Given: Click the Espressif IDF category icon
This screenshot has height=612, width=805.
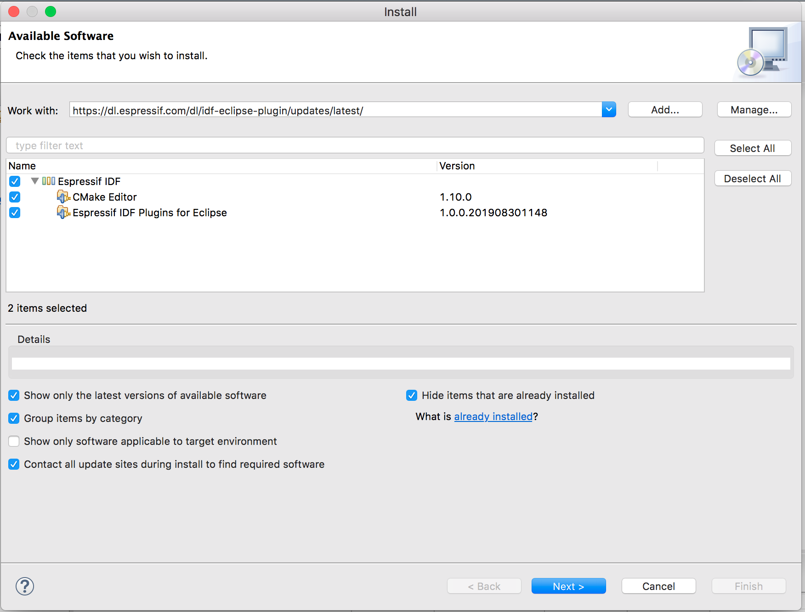Looking at the screenshot, I should (x=48, y=181).
